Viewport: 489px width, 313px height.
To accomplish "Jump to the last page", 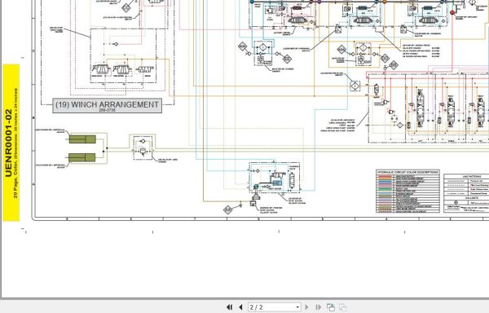I will pyautogui.click(x=319, y=307).
